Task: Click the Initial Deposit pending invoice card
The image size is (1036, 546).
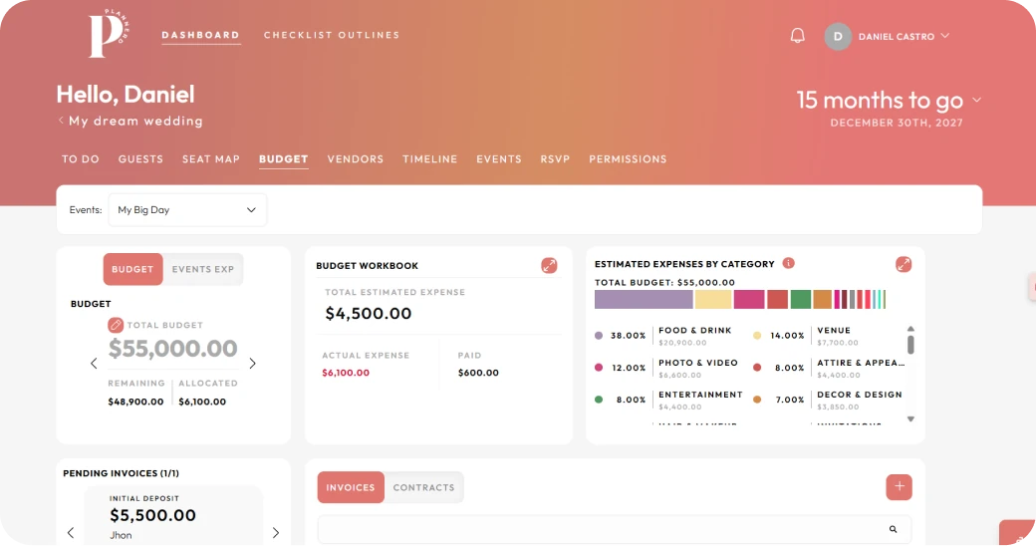Action: click(x=173, y=517)
